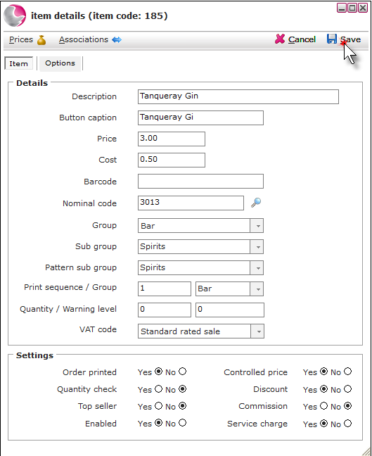Click the Button caption input field
Screen dimensions: 372x456
click(201, 118)
